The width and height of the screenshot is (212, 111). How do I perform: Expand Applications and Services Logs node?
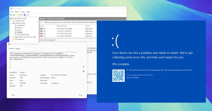click(x=11, y=37)
